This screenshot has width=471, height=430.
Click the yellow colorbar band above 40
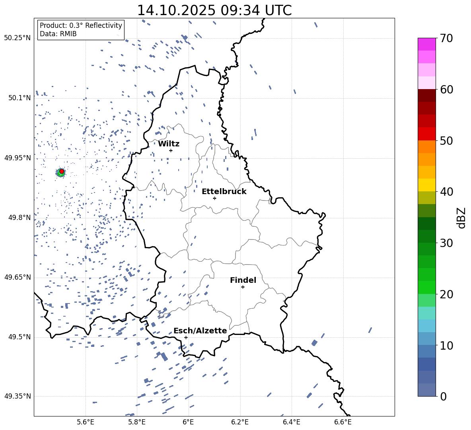(x=426, y=185)
